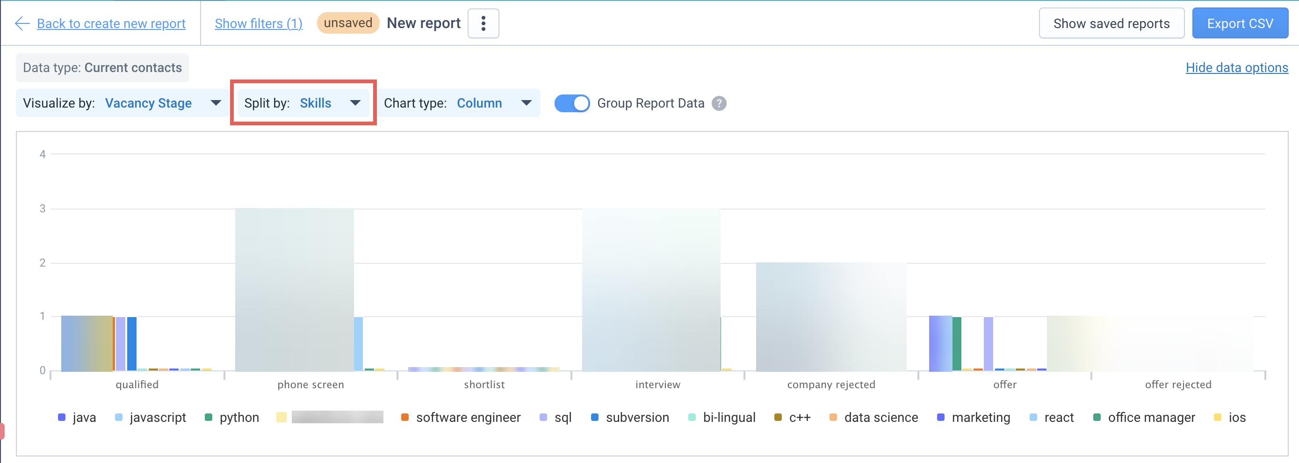The height and width of the screenshot is (463, 1299).
Task: Click the back arrow icon
Action: [22, 24]
